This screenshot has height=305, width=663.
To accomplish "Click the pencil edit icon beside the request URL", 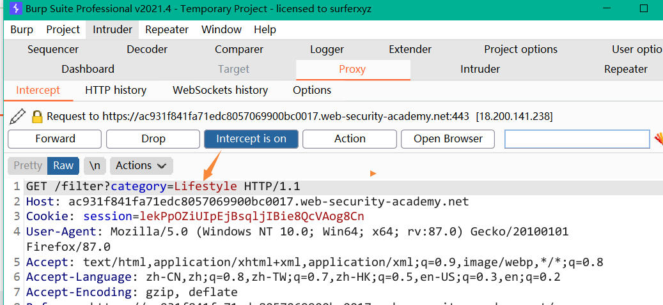I will tap(17, 116).
